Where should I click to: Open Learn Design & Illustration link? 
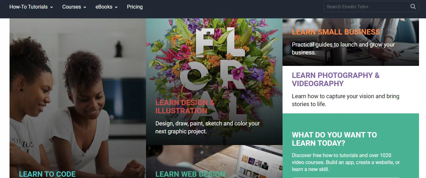pos(185,107)
